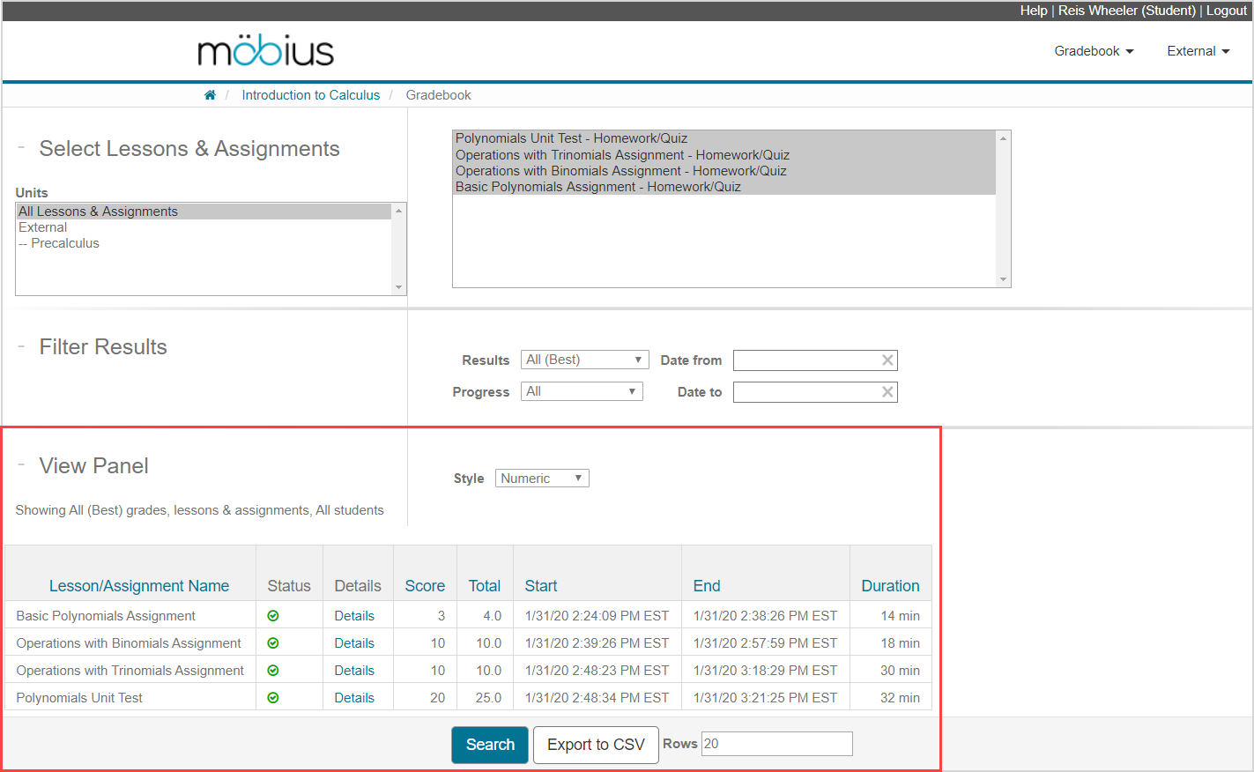Click Export to CSV button
This screenshot has width=1254, height=772.
click(x=596, y=745)
